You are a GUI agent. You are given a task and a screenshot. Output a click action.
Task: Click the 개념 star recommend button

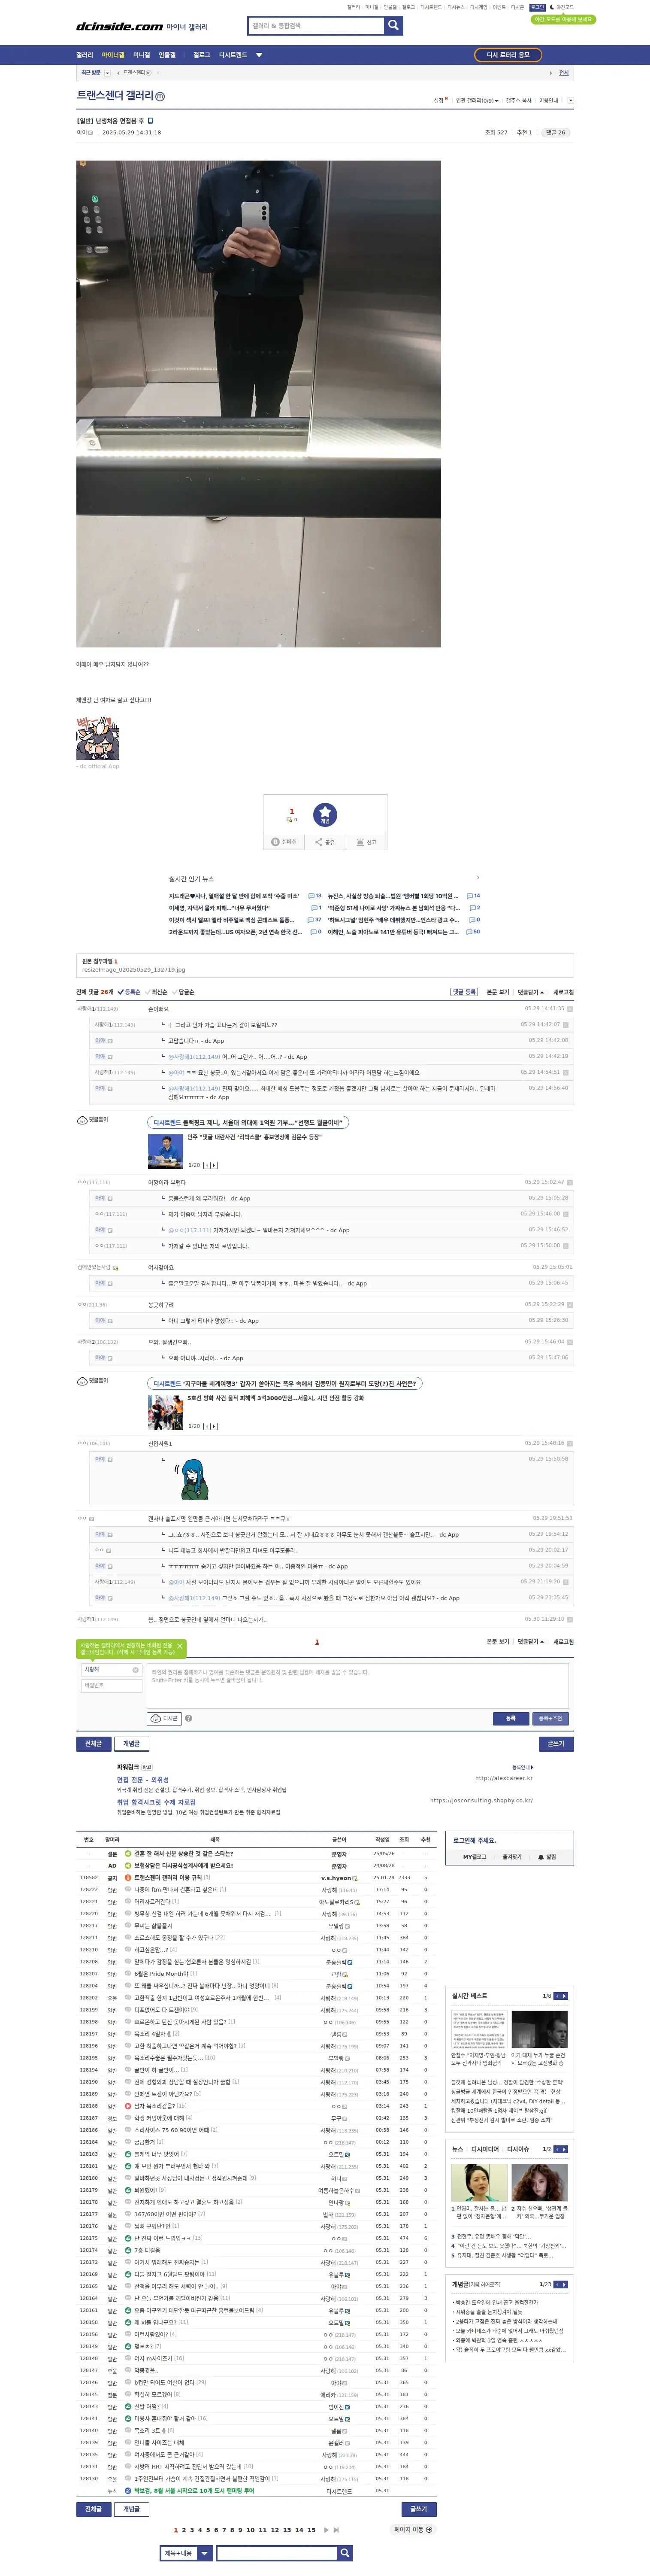325,814
